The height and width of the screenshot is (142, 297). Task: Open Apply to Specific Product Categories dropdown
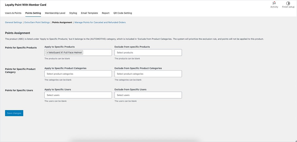point(78,74)
